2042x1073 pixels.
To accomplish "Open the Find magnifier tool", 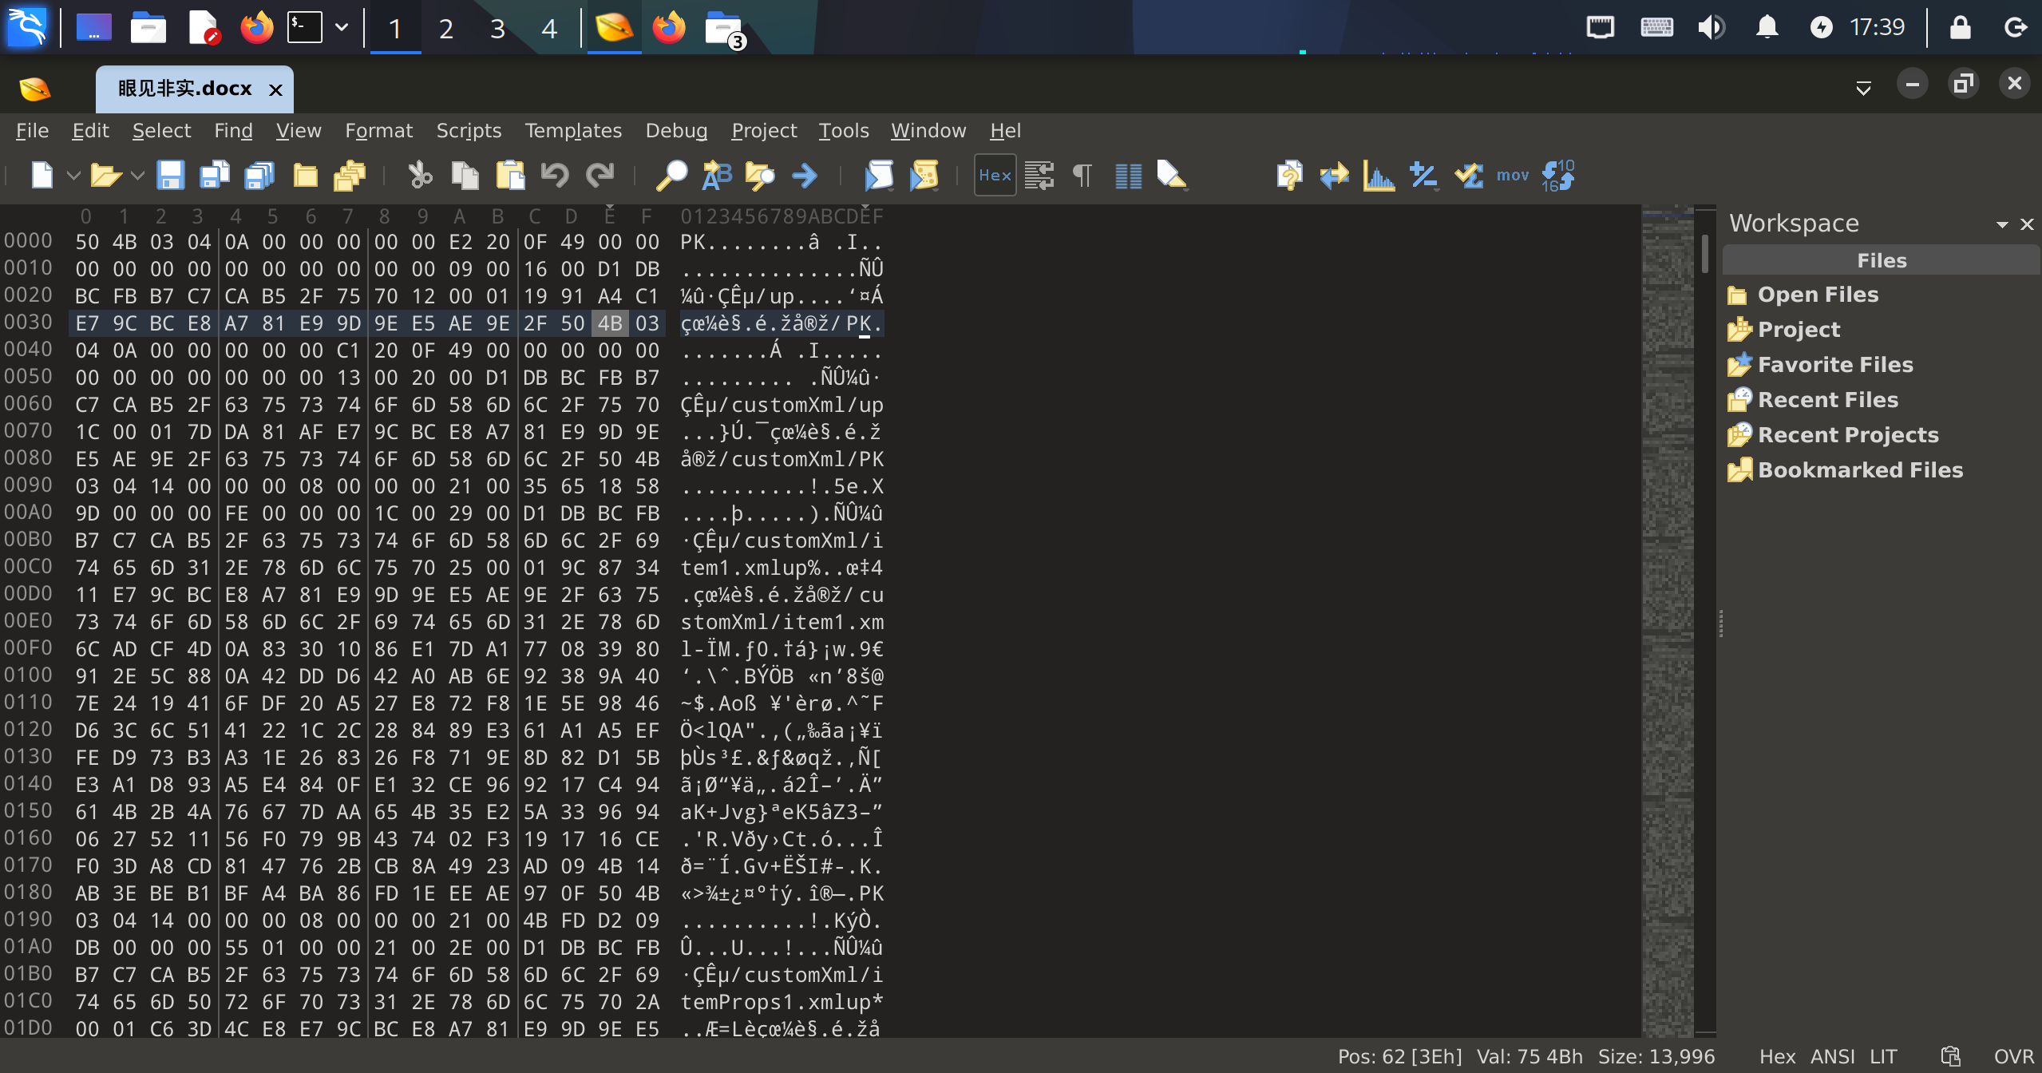I will tap(671, 175).
